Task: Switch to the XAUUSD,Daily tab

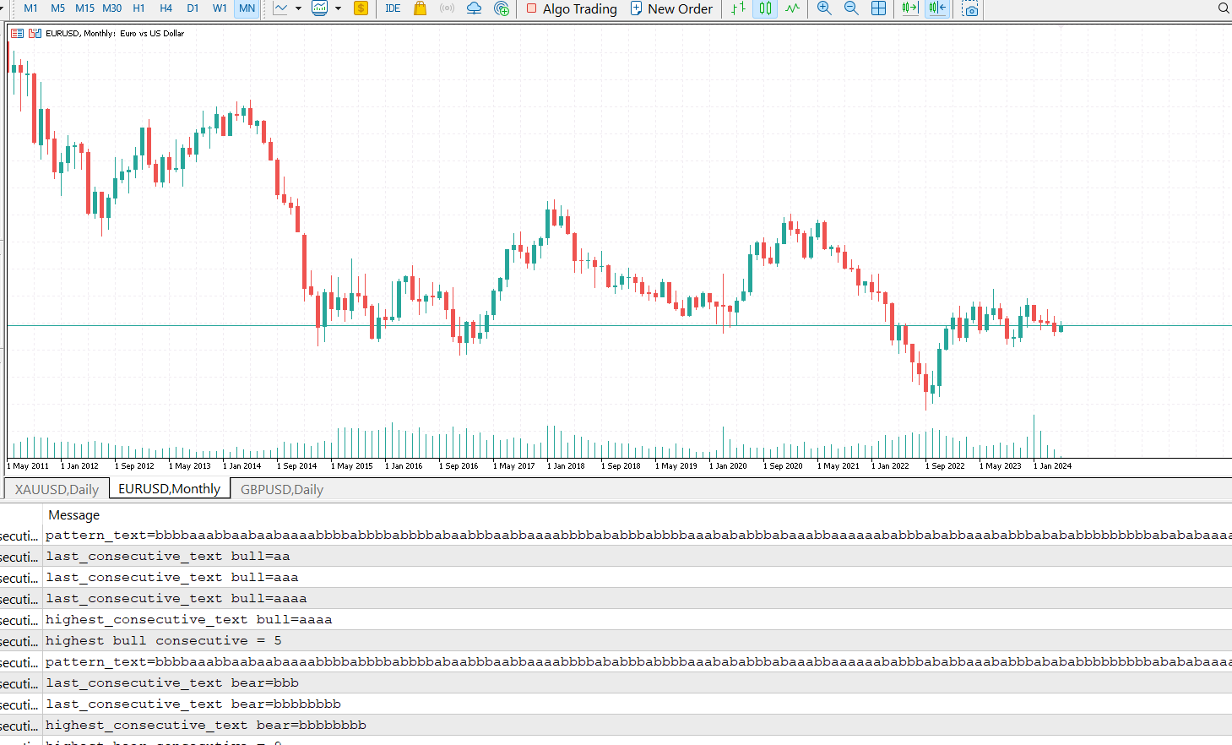Action: [56, 489]
